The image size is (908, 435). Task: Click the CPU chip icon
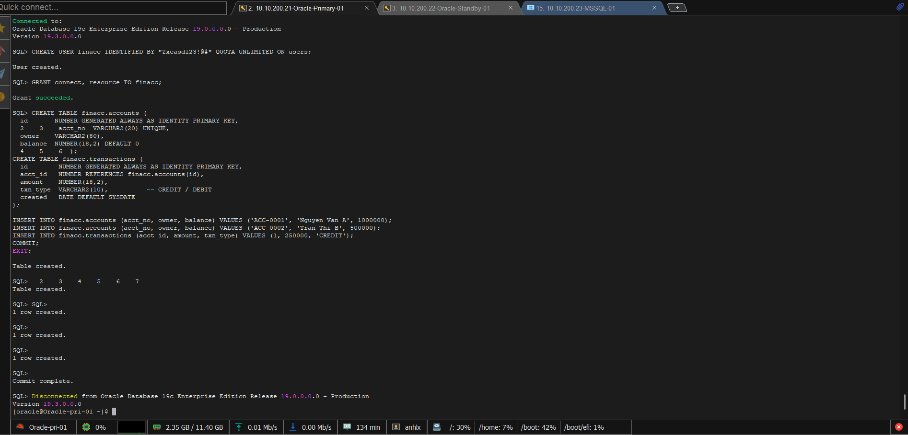[86, 427]
